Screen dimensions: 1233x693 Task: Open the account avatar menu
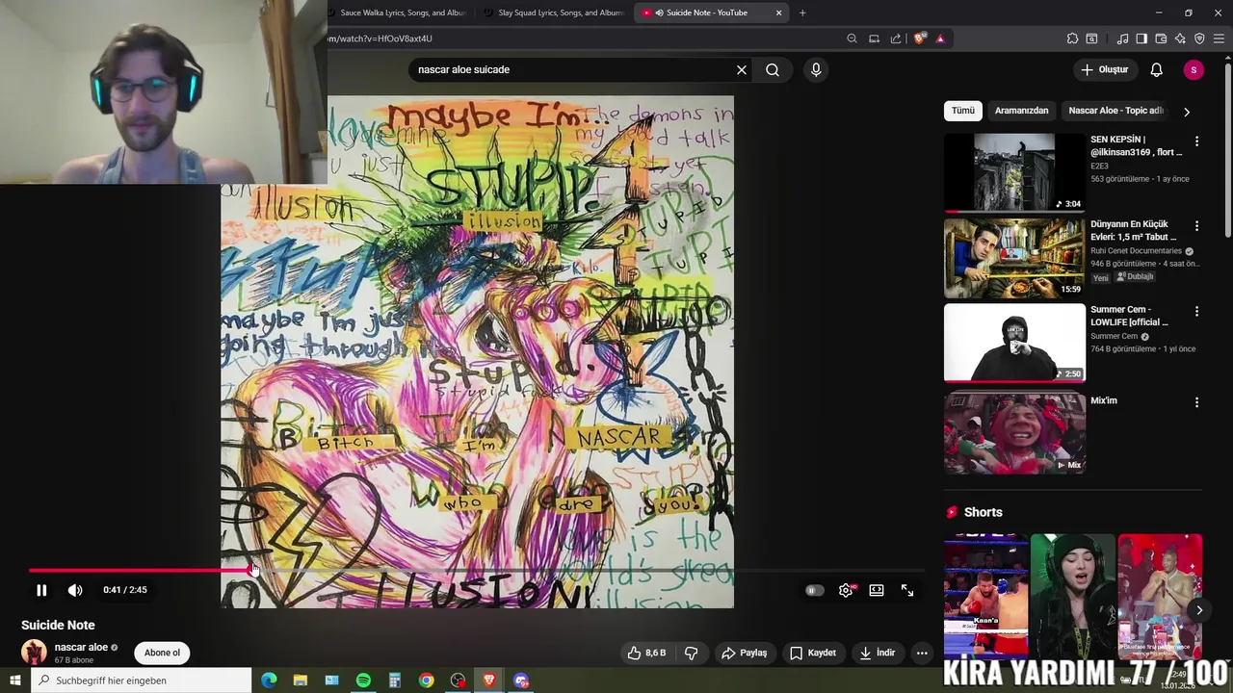[x=1194, y=69]
